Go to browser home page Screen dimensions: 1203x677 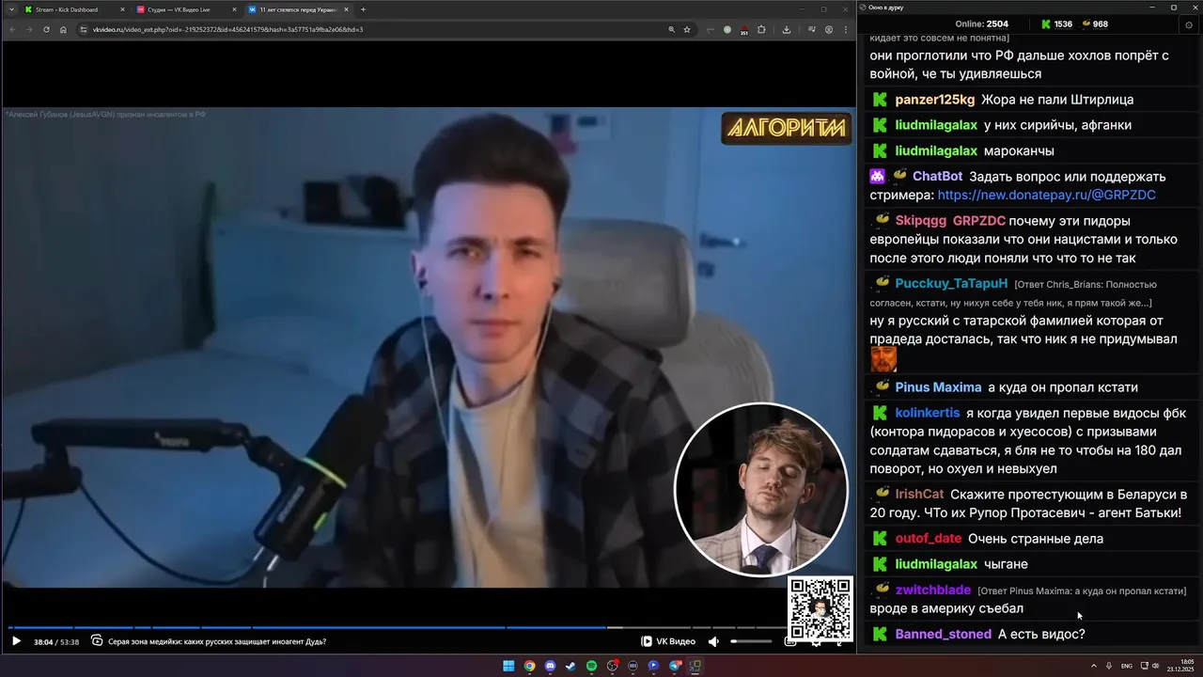click(x=63, y=29)
